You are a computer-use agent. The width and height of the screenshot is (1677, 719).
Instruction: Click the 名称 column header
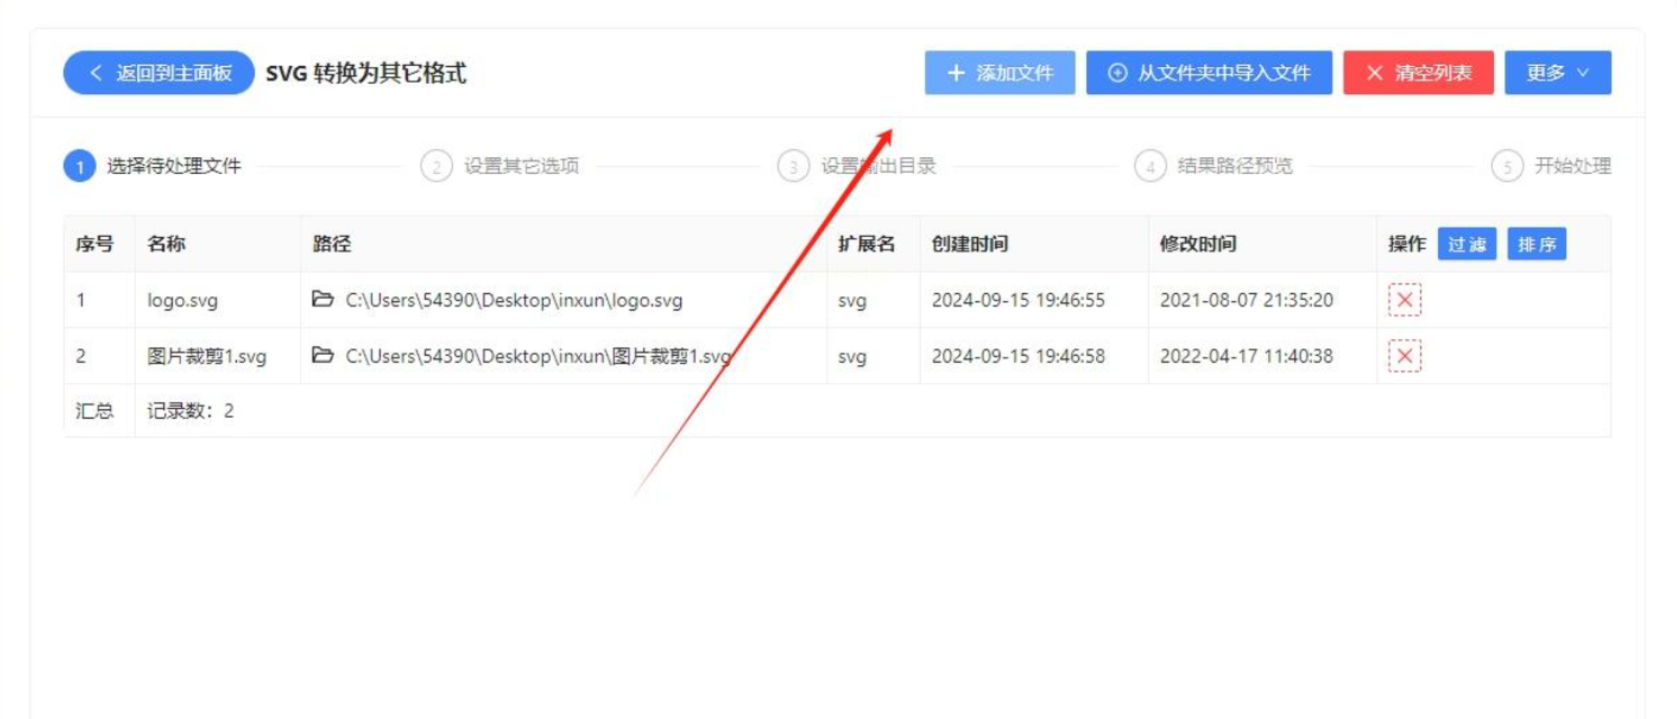tap(166, 244)
